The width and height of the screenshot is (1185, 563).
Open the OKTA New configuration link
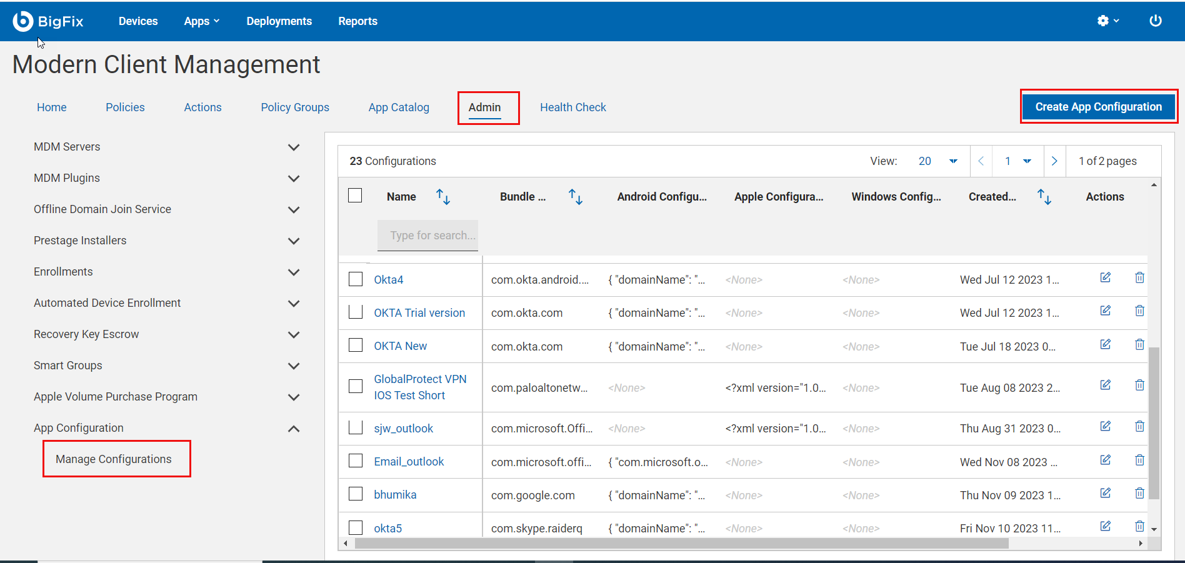coord(400,346)
